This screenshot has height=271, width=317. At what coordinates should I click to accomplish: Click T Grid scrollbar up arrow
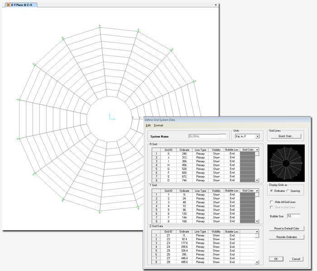pos(257,191)
